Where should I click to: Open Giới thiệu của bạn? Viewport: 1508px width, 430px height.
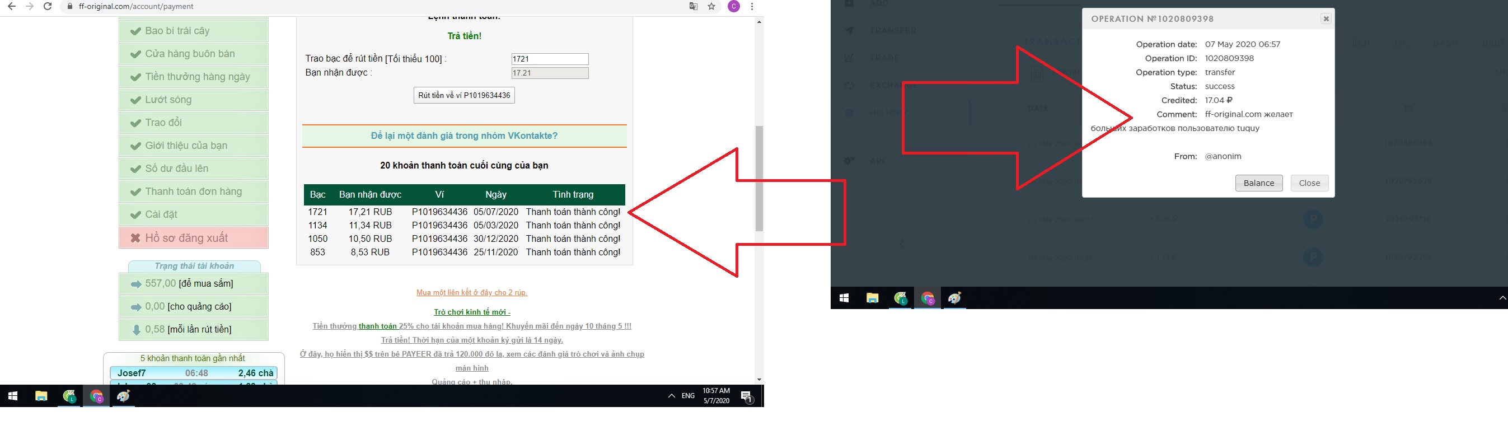194,145
